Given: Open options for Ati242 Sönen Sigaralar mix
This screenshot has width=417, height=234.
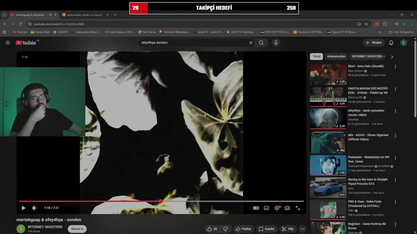Looking at the screenshot, I should (395, 136).
